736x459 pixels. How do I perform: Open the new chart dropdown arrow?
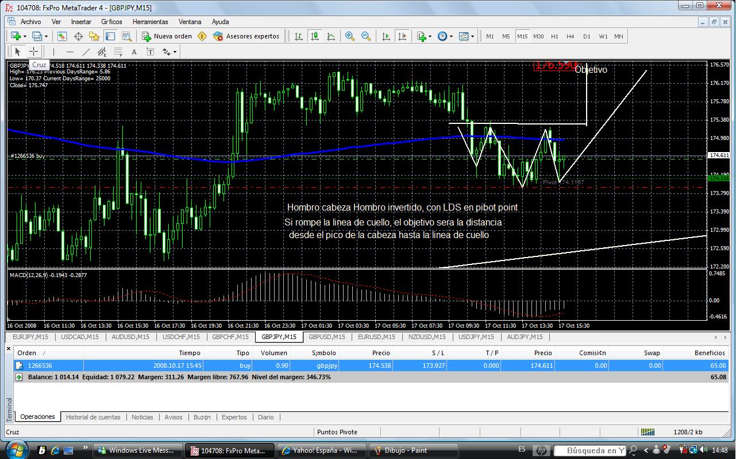click(x=25, y=36)
